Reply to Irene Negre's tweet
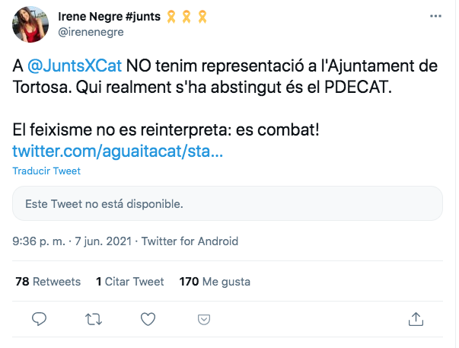The width and height of the screenshot is (459, 348). coord(40,318)
